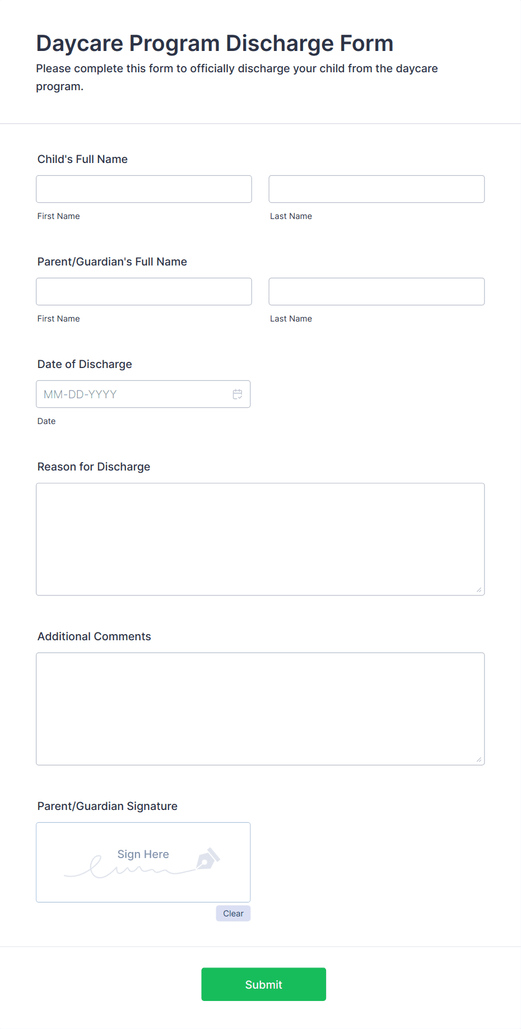Click the pen icon in the signature area
The image size is (521, 1029).
[x=207, y=859]
